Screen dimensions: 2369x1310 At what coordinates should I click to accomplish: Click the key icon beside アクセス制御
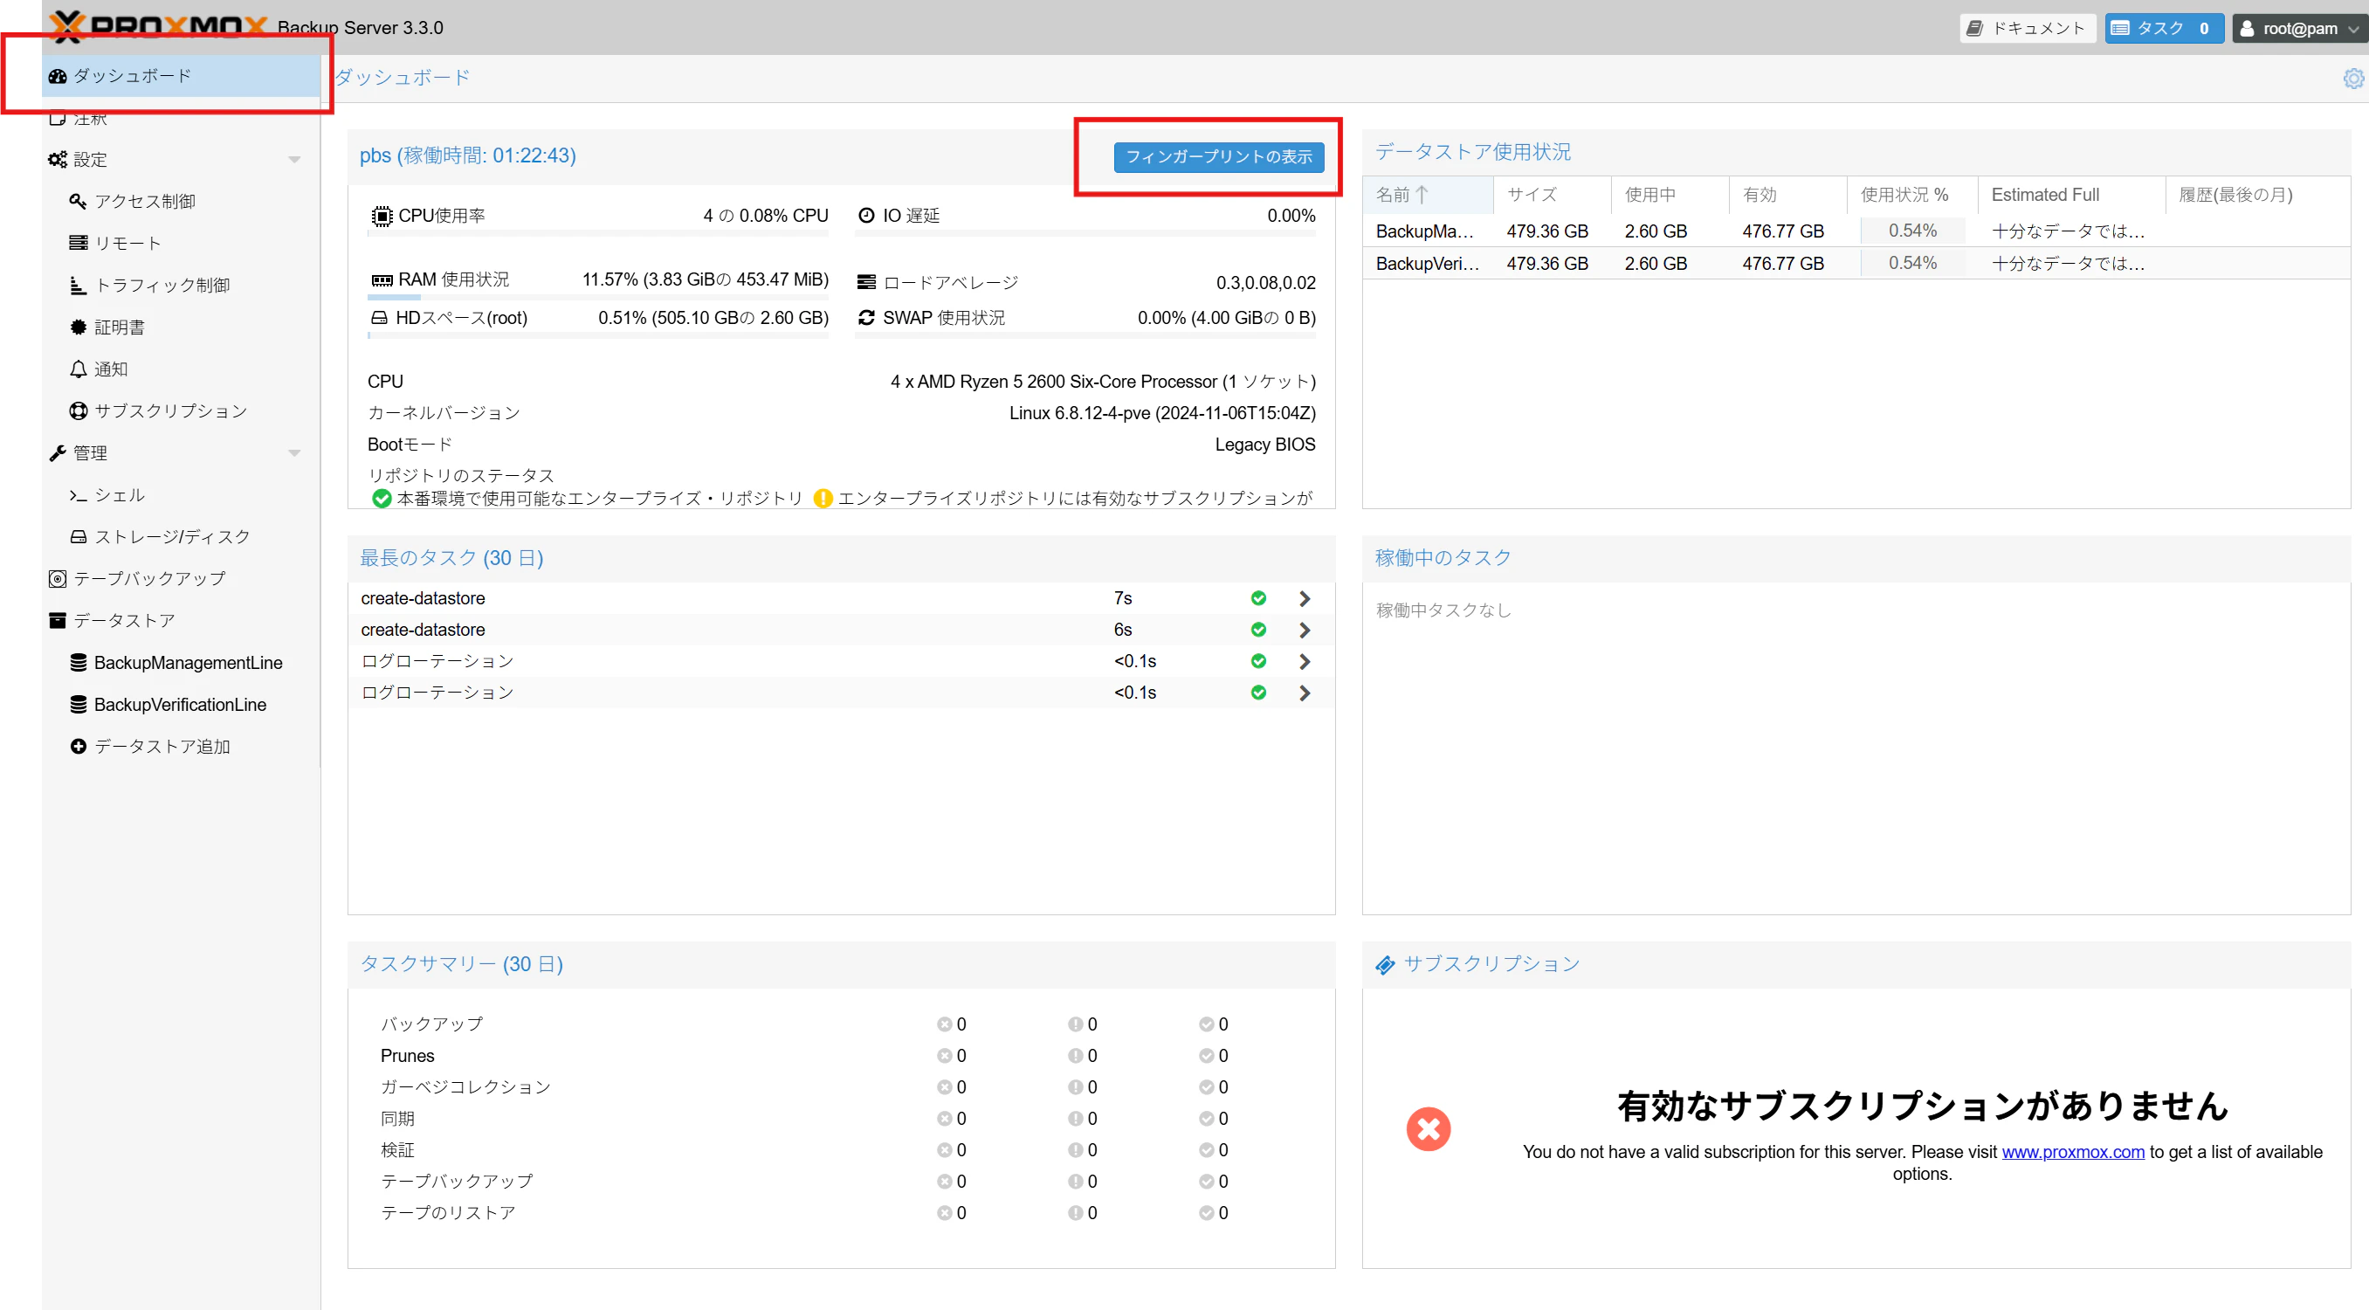point(79,202)
